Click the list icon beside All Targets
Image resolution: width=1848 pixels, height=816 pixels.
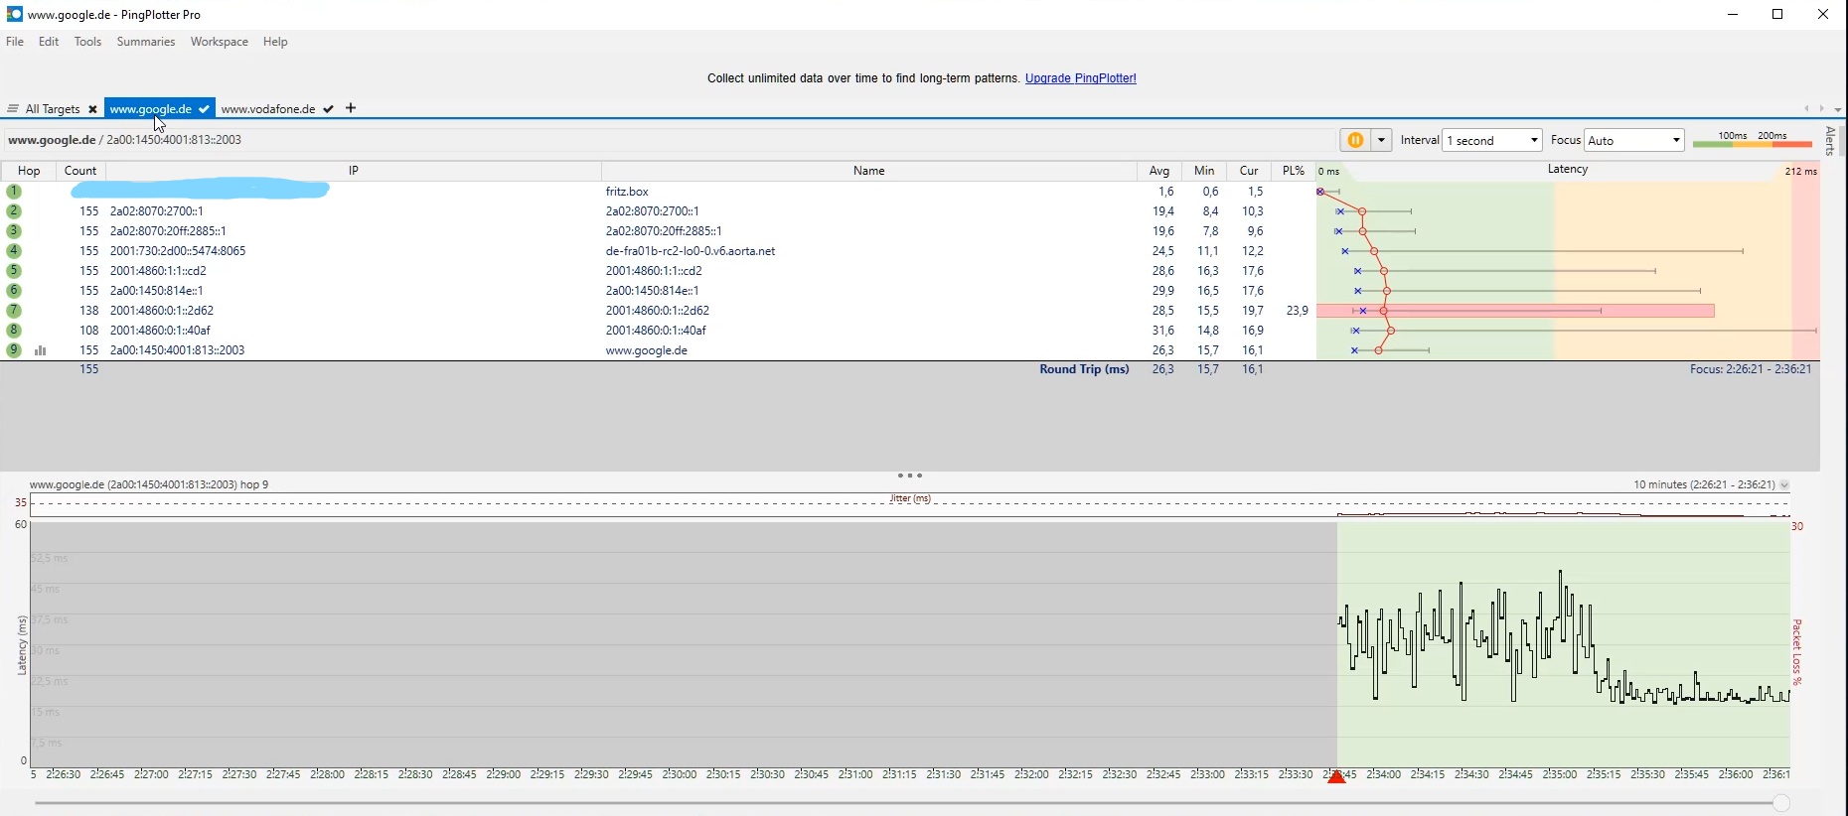pyautogui.click(x=13, y=109)
